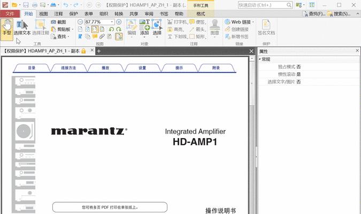Show the comments pane (yellow bubble icon)
This screenshot has height=214, width=361.
click(x=95, y=36)
